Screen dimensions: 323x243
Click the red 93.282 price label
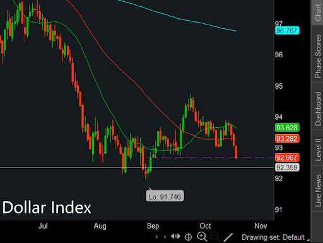287,138
